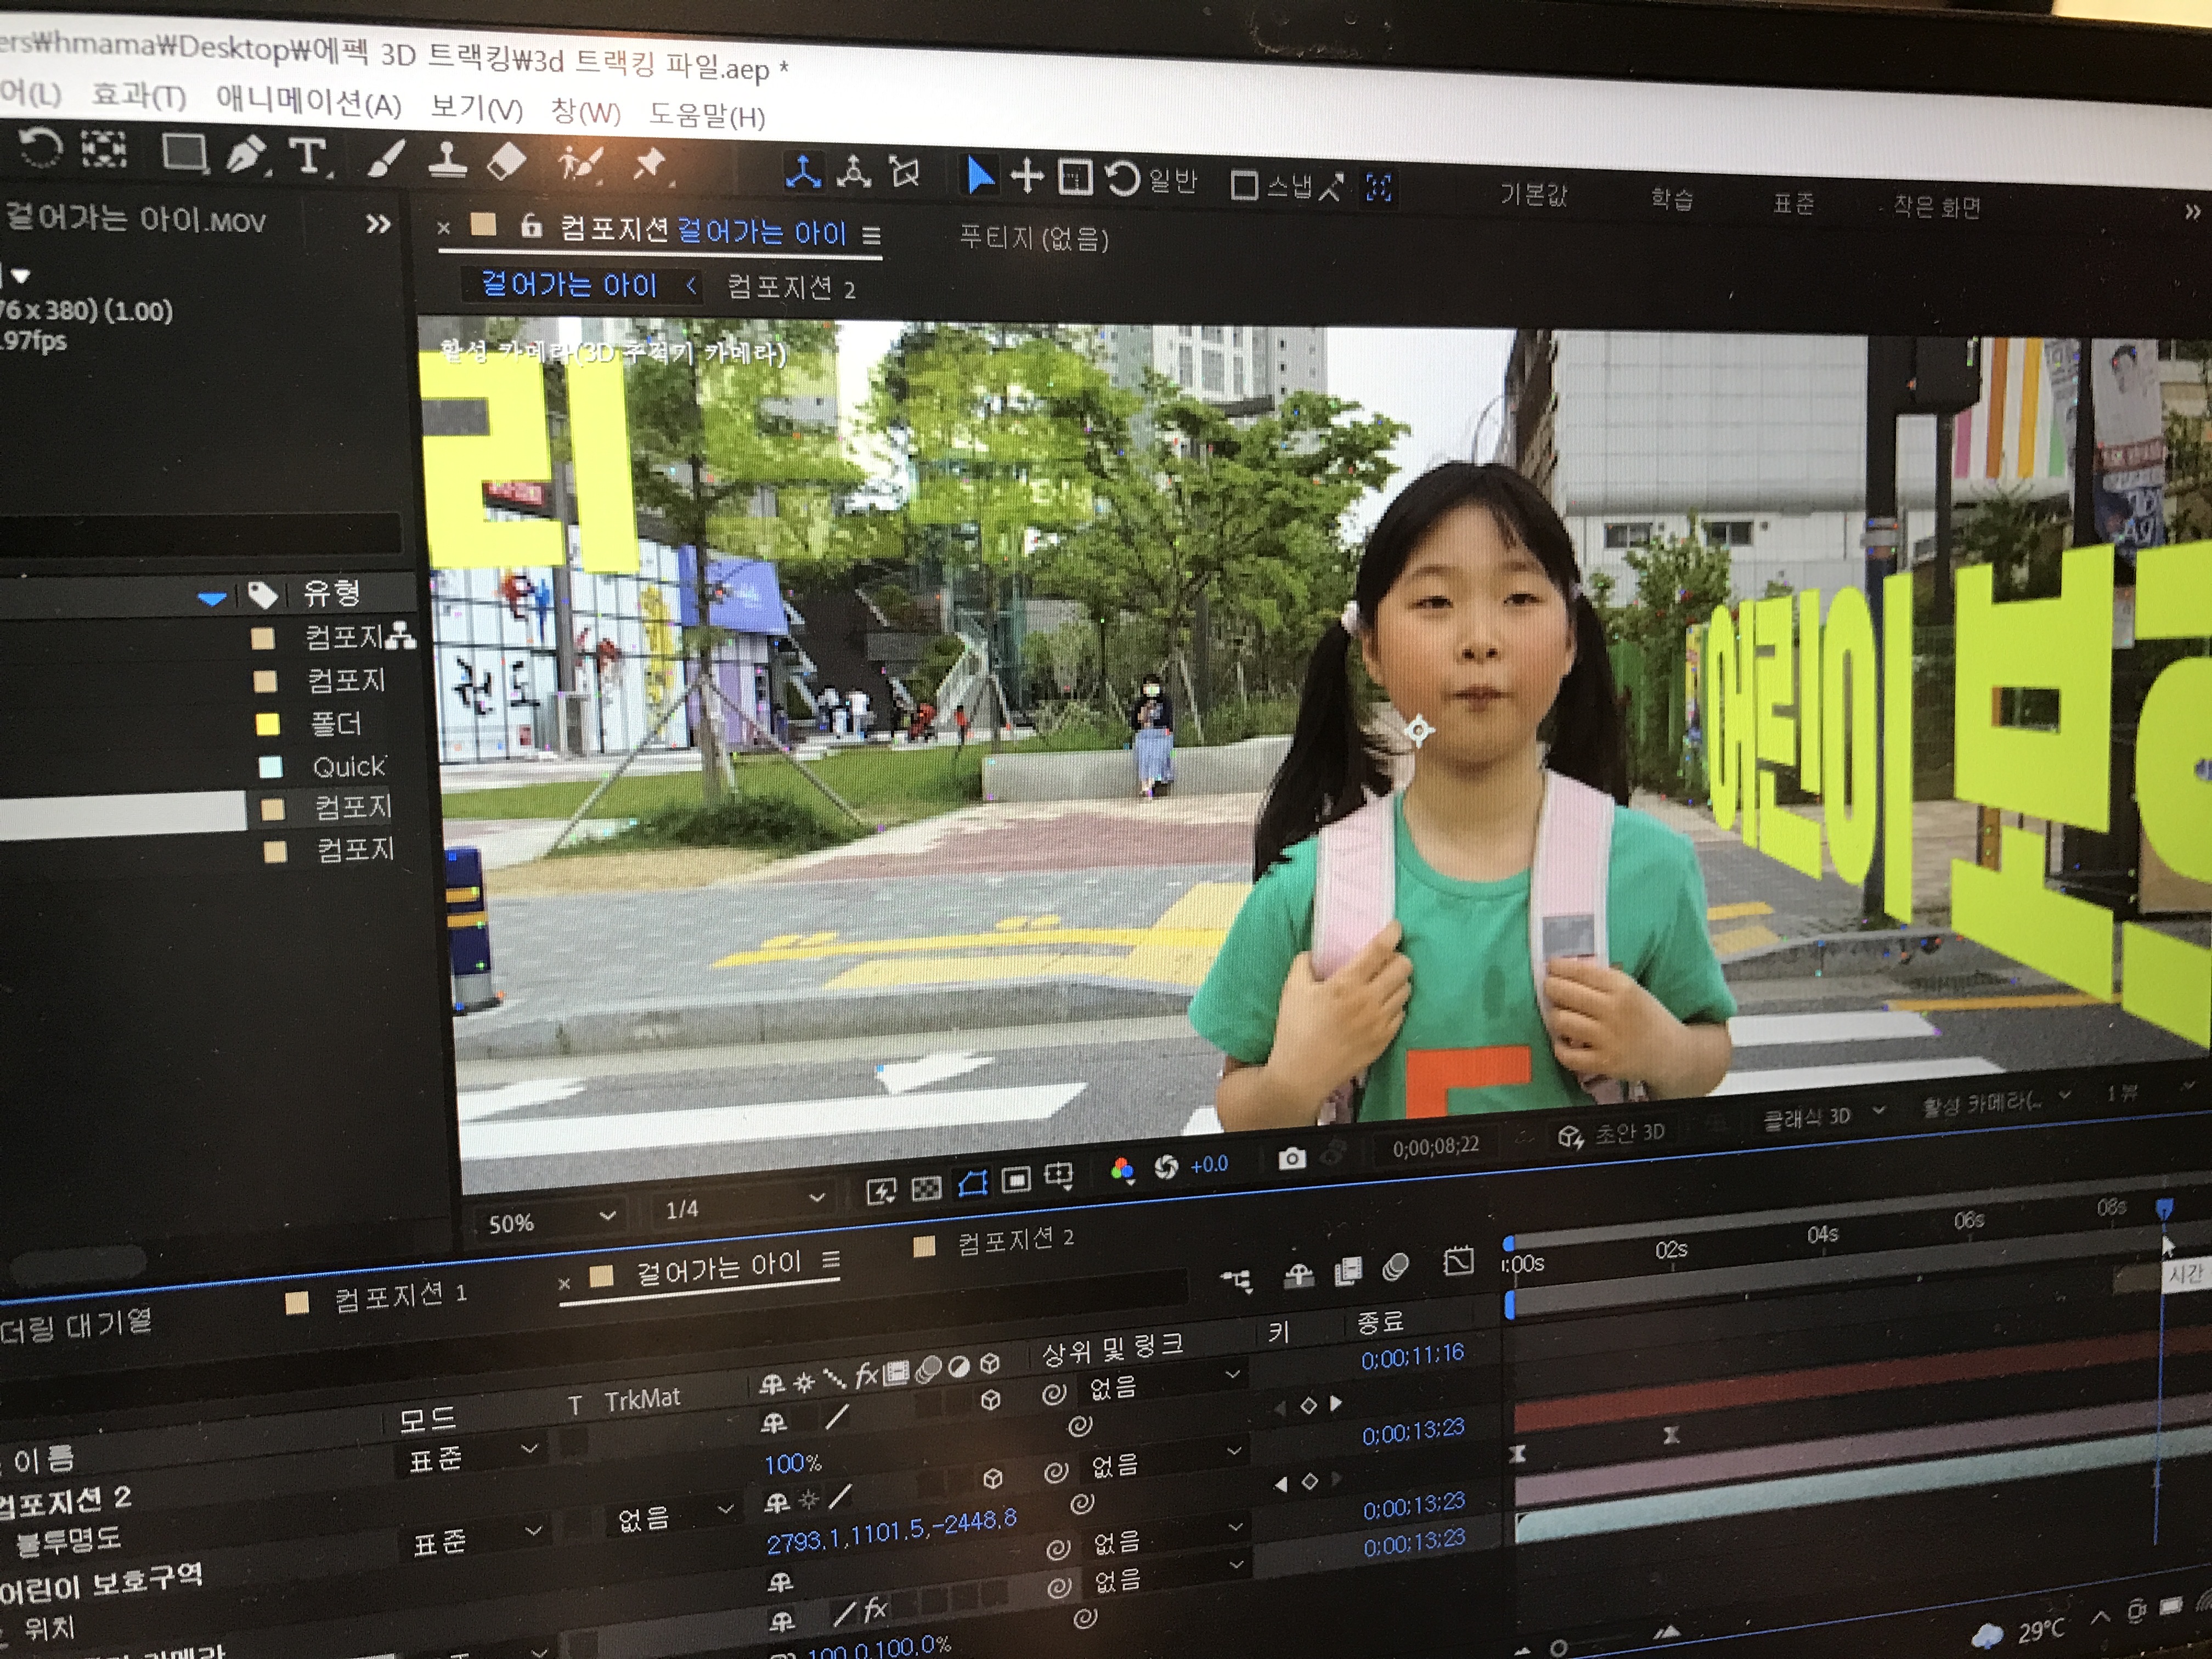The height and width of the screenshot is (1659, 2212).
Task: Select the Type tool
Action: click(x=308, y=158)
